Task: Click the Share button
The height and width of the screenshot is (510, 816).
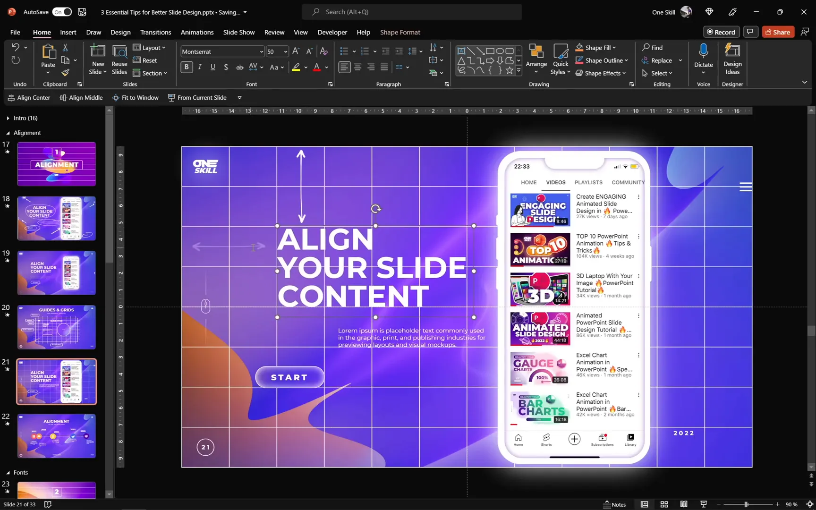Action: coord(778,32)
